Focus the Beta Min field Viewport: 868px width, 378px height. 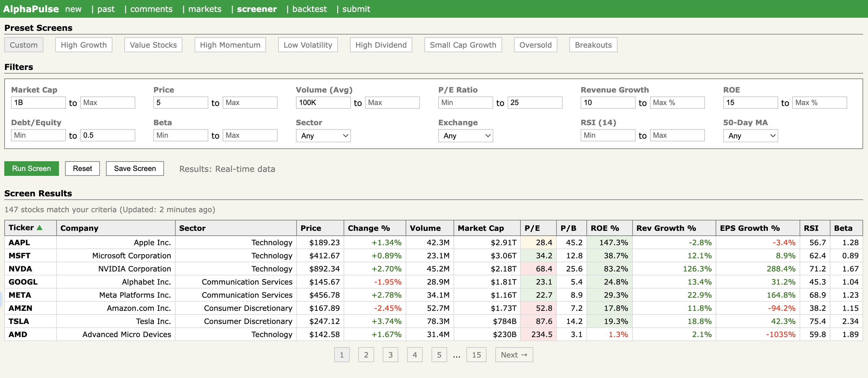tap(181, 136)
